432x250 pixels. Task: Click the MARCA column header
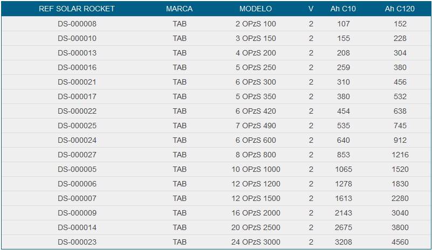[x=180, y=9]
